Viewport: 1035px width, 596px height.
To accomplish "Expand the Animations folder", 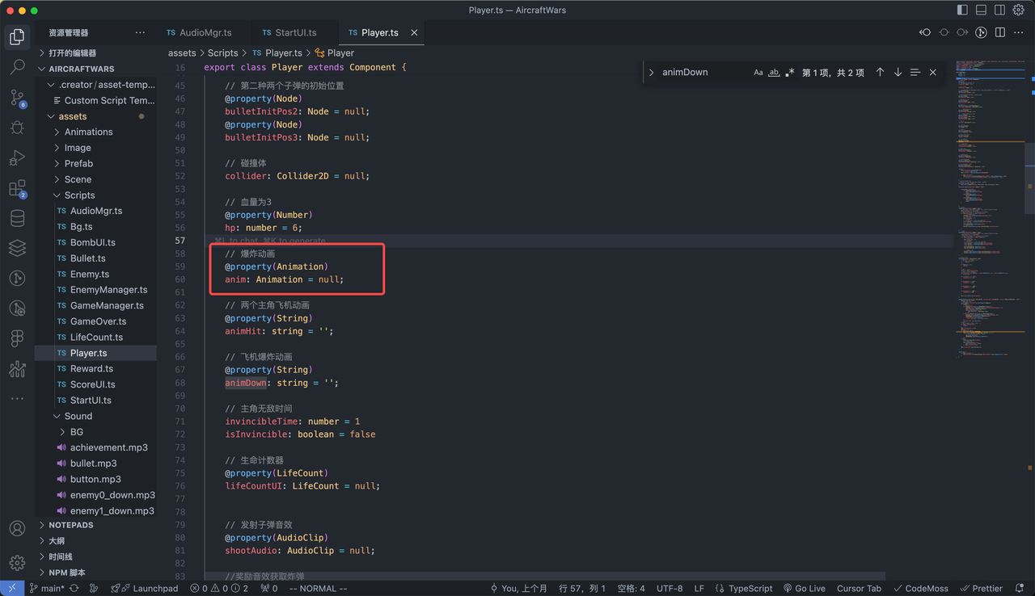I will (88, 132).
